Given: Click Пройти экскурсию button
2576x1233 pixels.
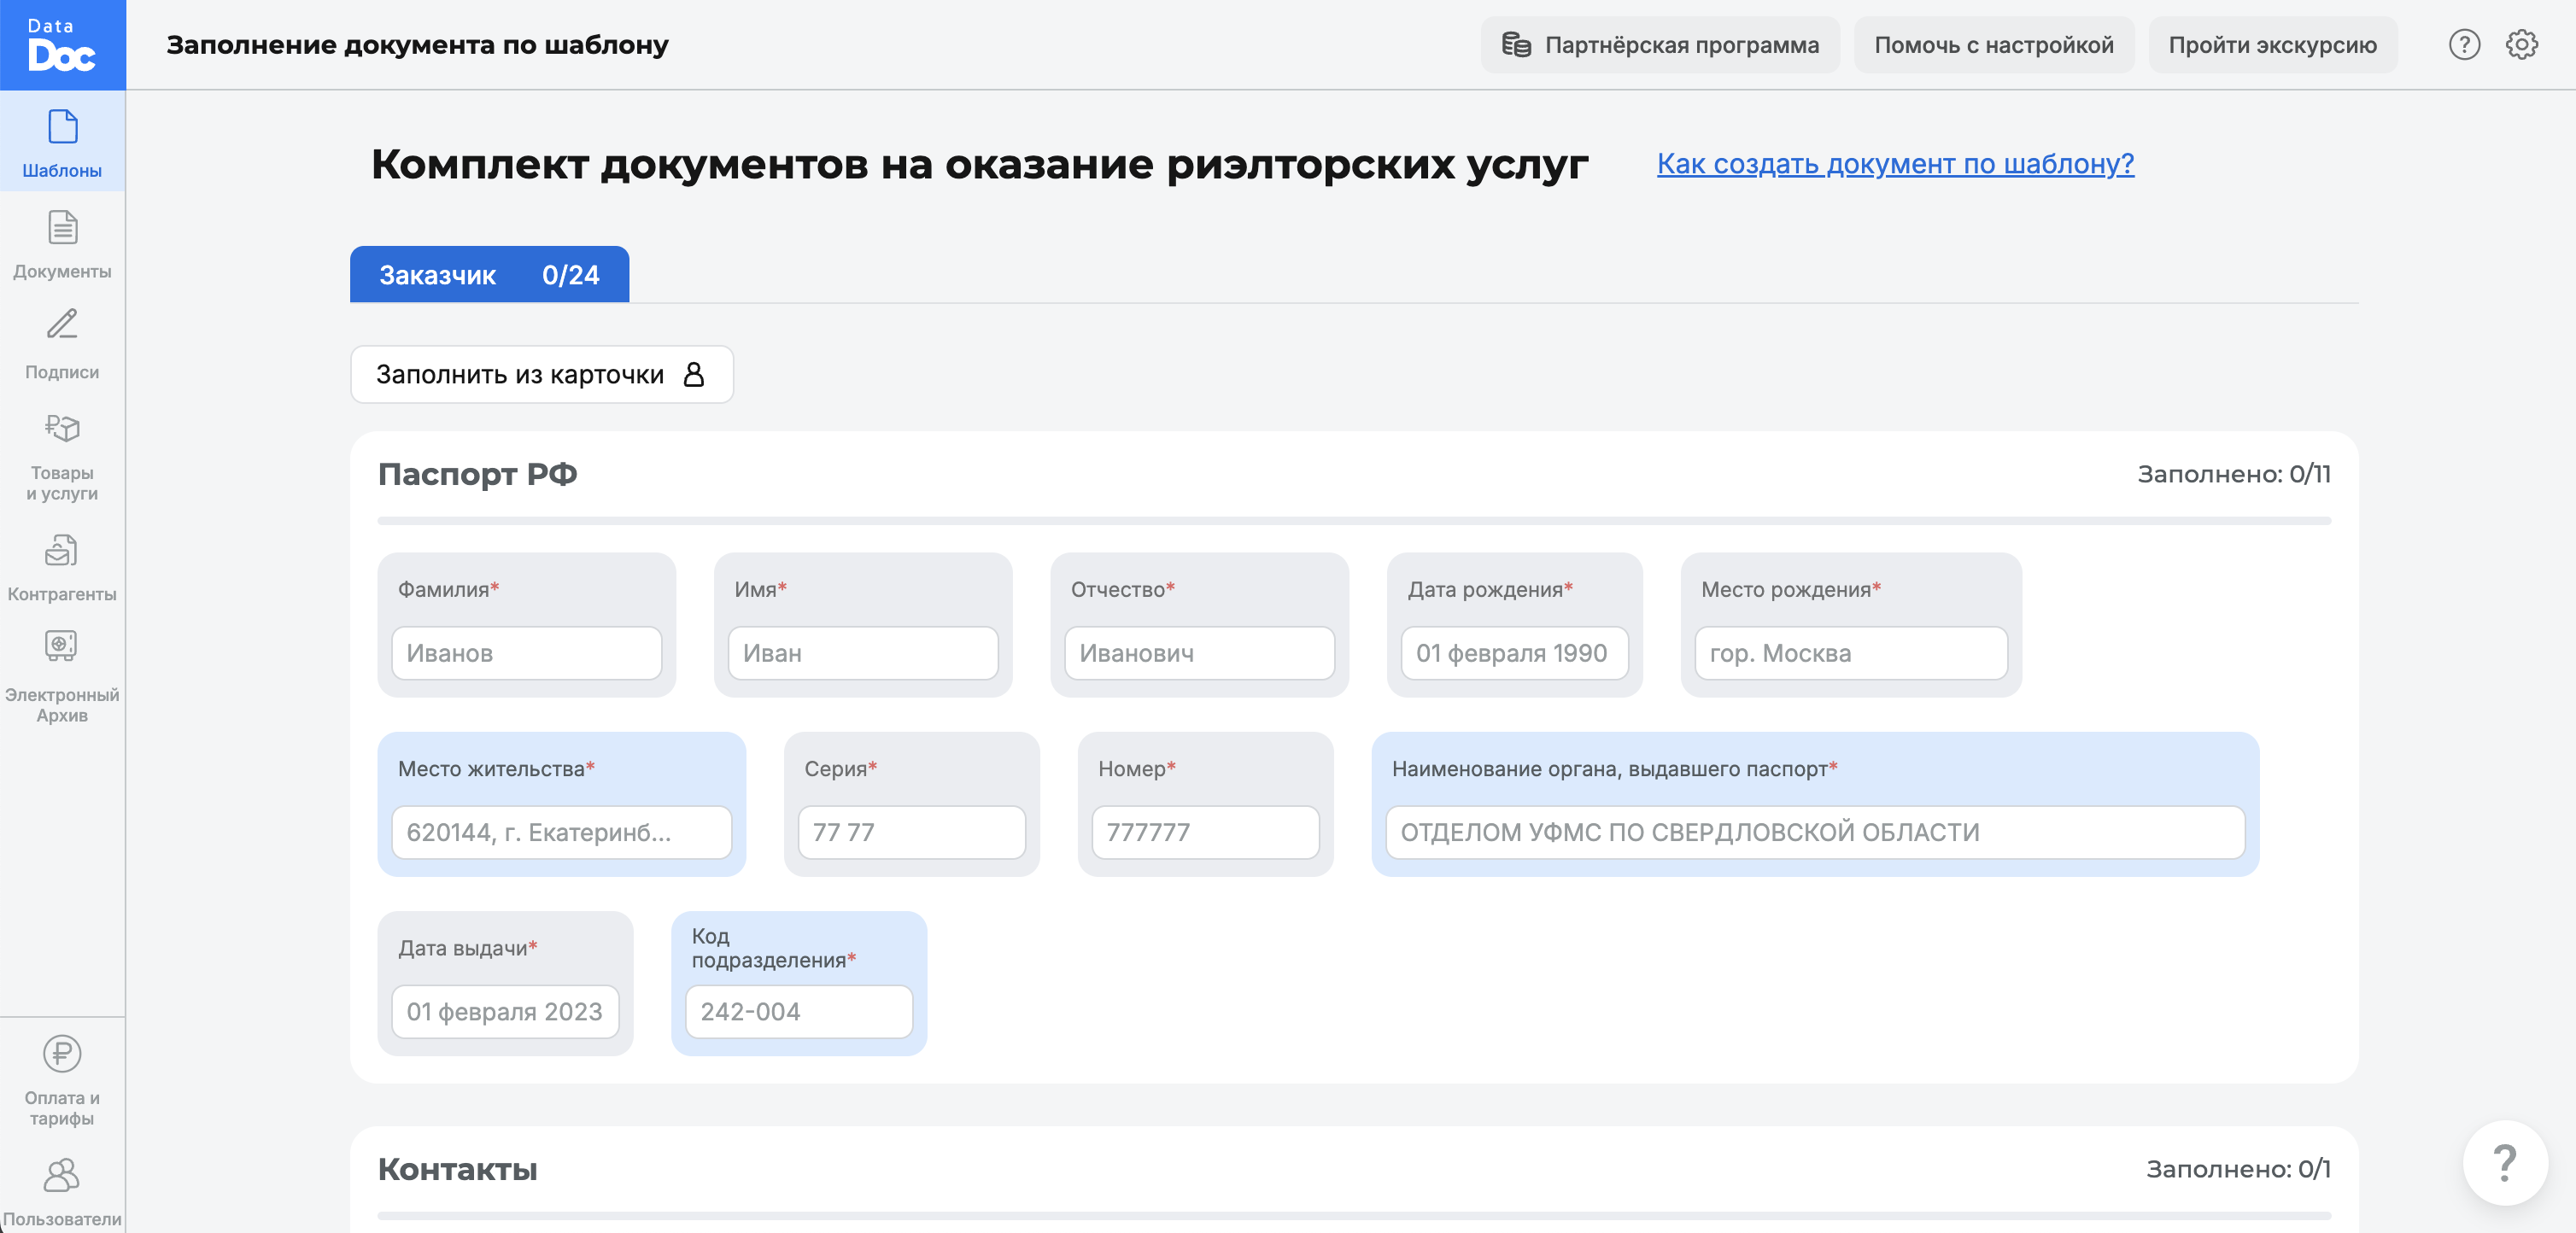Looking at the screenshot, I should (2271, 44).
